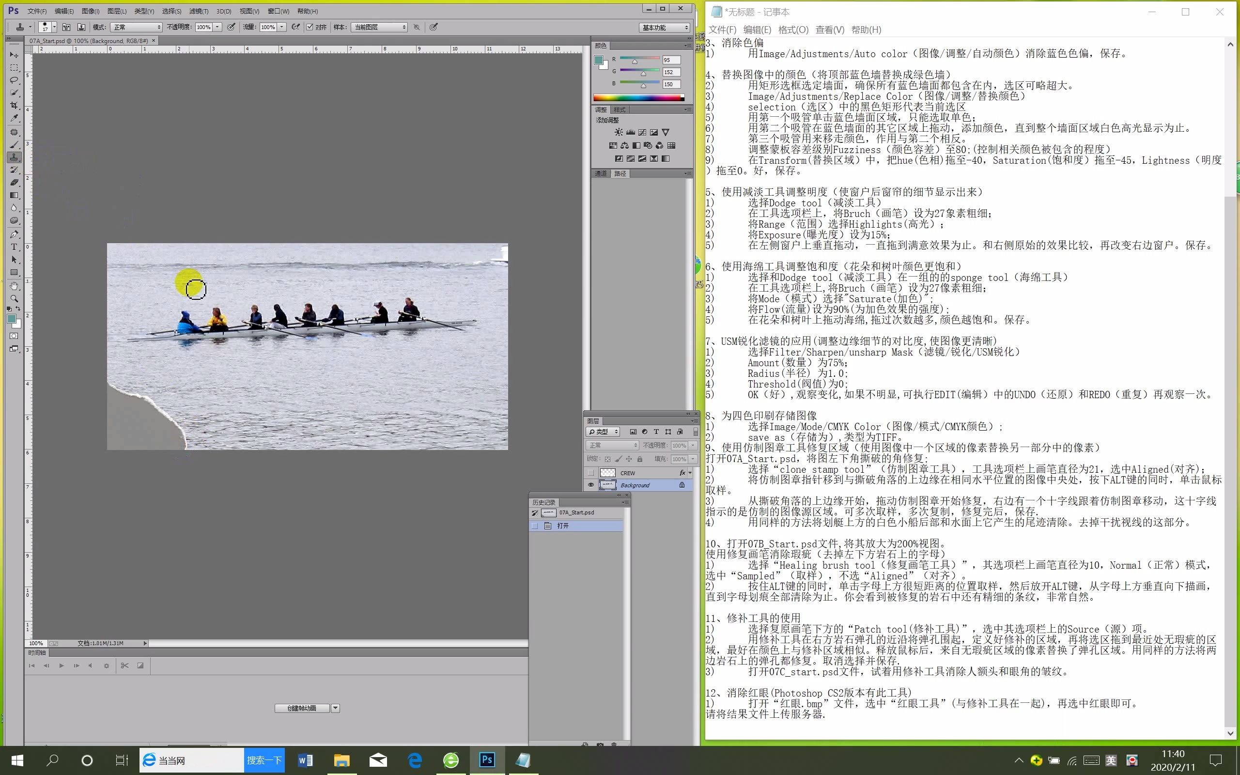Screen dimensions: 1240x775
Task: Select the Lasso tool
Action: click(x=14, y=80)
